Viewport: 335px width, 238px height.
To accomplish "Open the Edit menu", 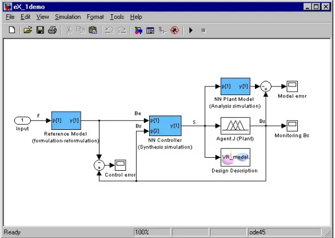I will point(25,17).
